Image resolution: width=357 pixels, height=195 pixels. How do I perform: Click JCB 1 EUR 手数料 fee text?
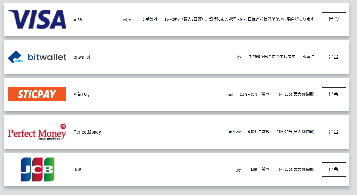tap(259, 169)
